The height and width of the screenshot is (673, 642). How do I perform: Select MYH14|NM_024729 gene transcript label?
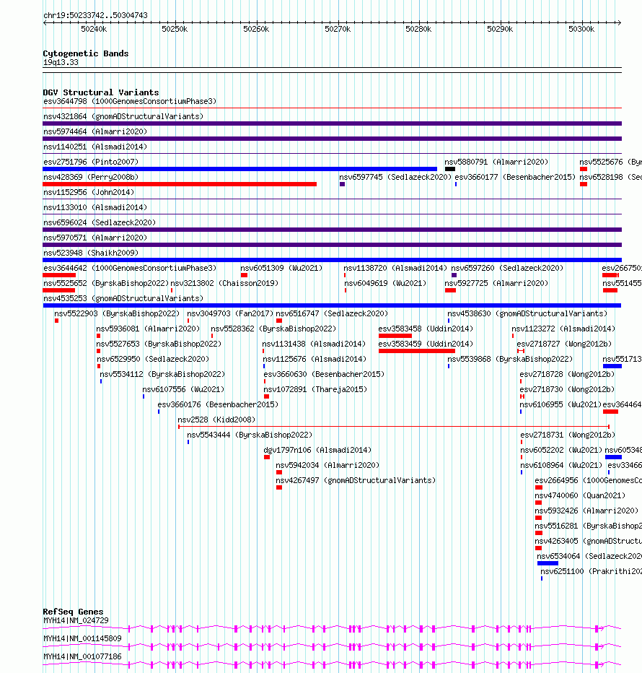[76, 620]
